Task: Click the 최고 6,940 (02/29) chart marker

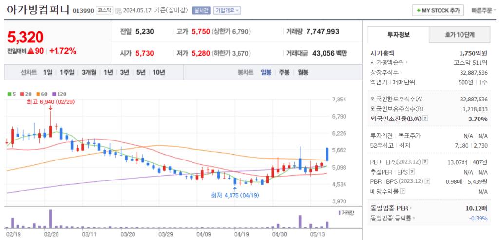Action: click(x=51, y=102)
